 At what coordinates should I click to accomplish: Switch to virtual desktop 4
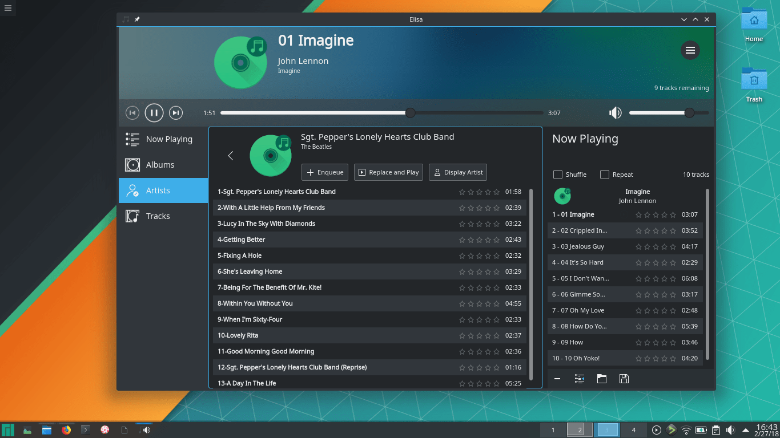pos(633,430)
